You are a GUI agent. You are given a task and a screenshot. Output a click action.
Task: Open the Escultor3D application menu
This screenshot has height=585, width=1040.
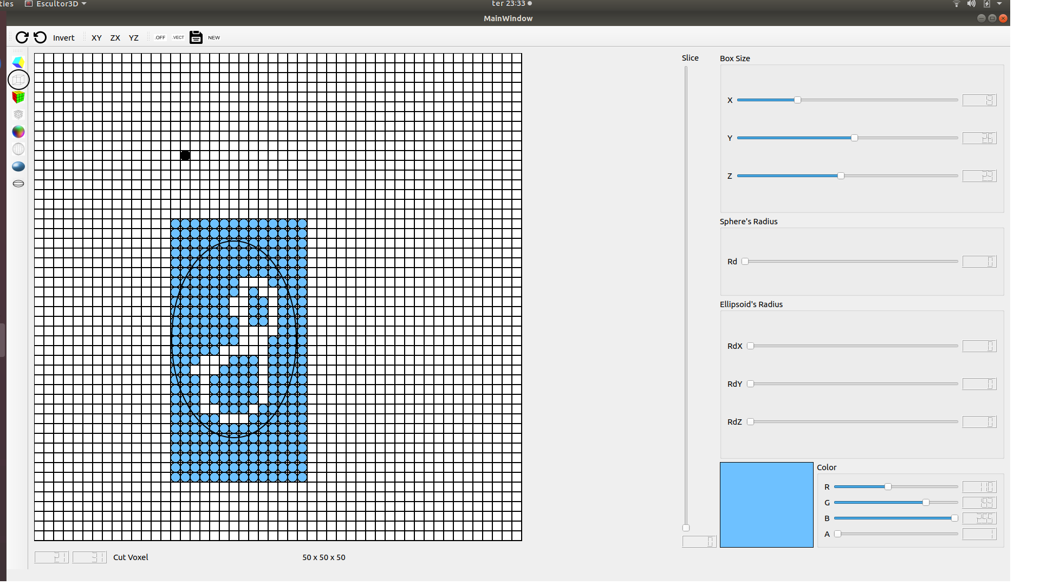click(x=55, y=4)
